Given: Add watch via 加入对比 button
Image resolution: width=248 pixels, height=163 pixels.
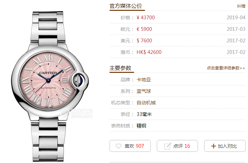Looking at the screenshot, I should pyautogui.click(x=225, y=146).
